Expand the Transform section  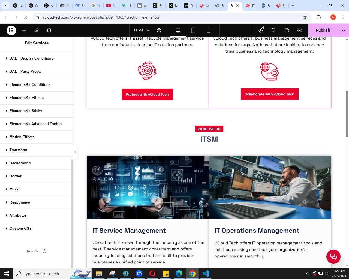click(x=37, y=150)
